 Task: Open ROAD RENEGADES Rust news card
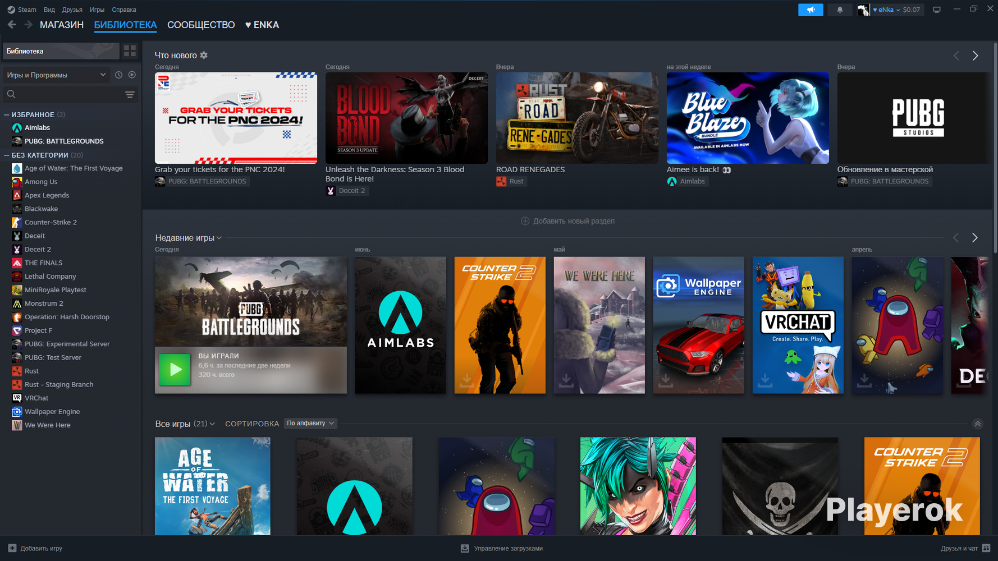click(x=577, y=118)
